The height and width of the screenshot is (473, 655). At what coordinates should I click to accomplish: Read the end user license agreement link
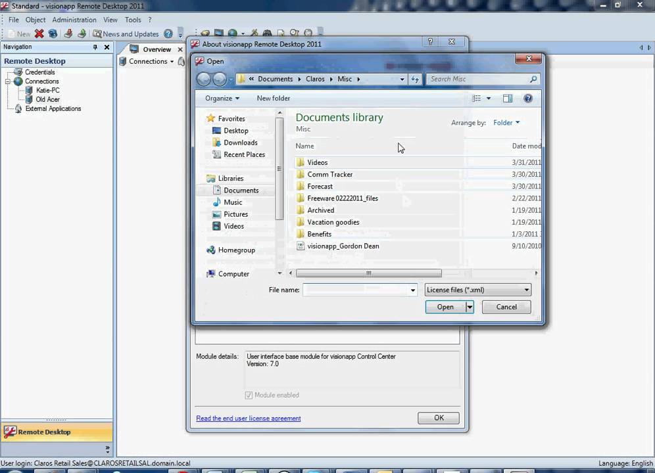[x=248, y=418]
